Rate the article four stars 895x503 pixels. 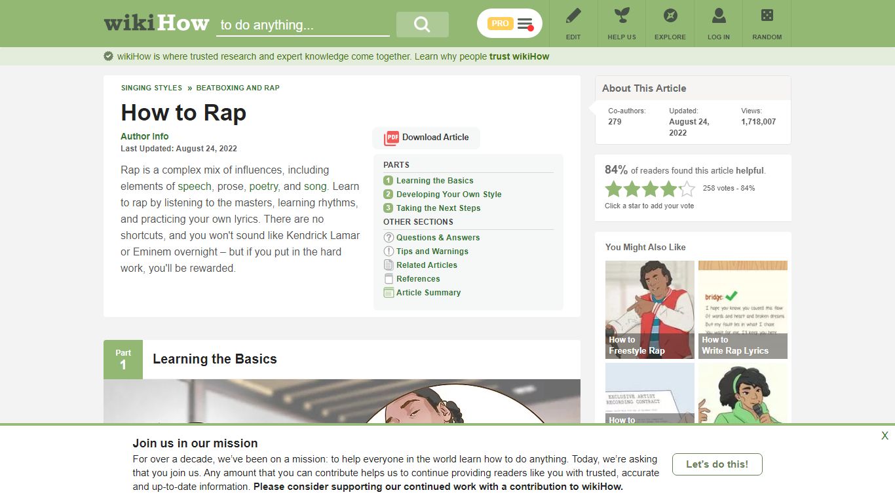(669, 189)
